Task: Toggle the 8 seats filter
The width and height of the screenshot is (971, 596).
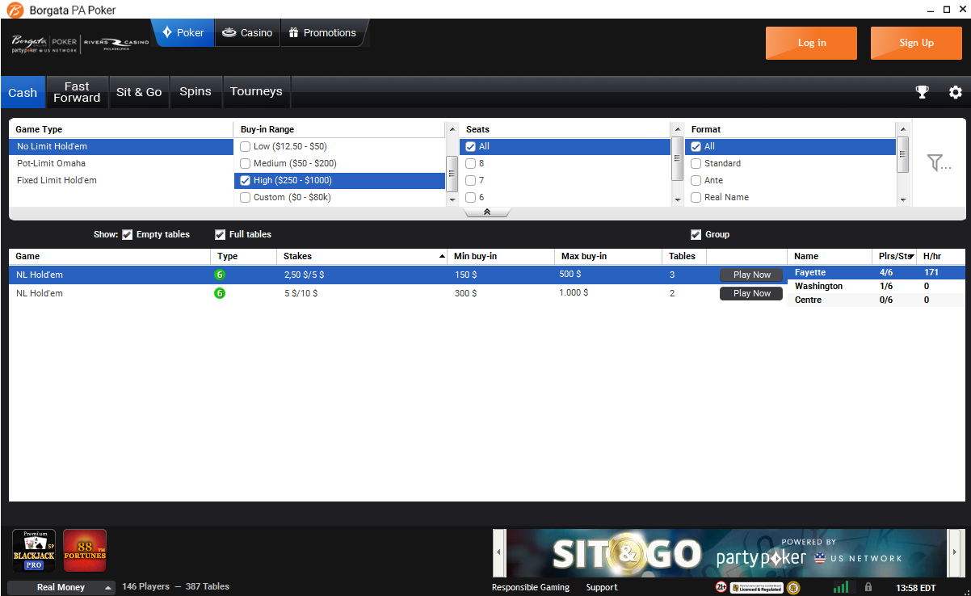Action: (471, 163)
